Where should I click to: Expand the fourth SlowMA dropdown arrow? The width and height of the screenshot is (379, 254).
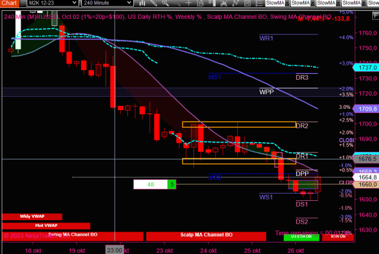click(x=364, y=3)
